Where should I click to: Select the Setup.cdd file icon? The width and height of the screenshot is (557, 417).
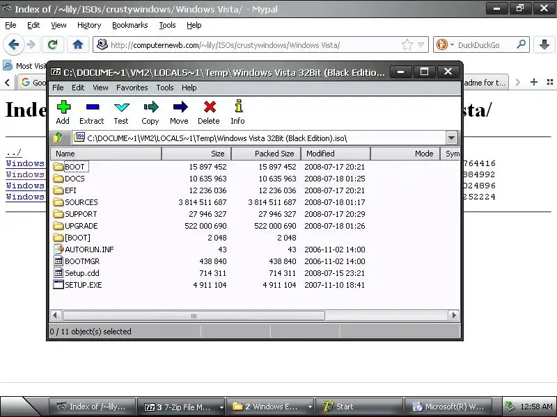58,273
